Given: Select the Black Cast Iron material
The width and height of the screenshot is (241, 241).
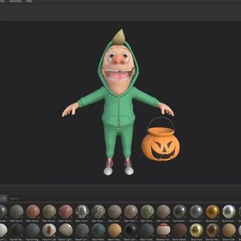Looking at the screenshot, I should (131, 230).
